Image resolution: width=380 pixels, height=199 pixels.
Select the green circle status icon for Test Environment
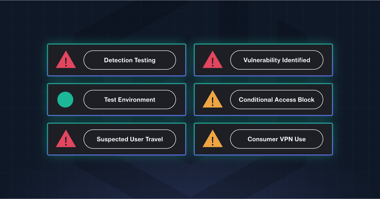click(65, 100)
